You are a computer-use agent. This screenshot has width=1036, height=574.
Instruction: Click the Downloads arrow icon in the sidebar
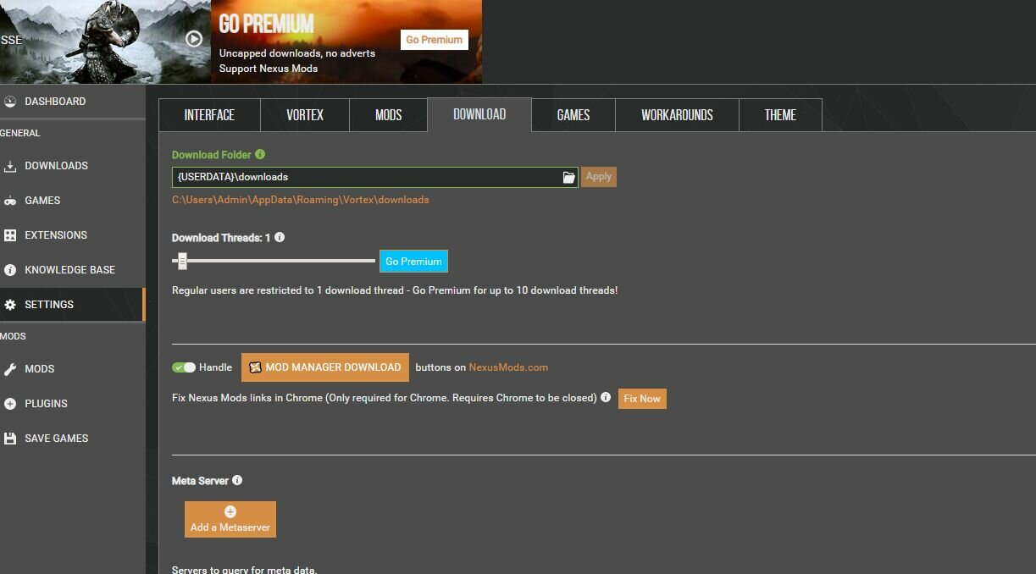pos(10,166)
